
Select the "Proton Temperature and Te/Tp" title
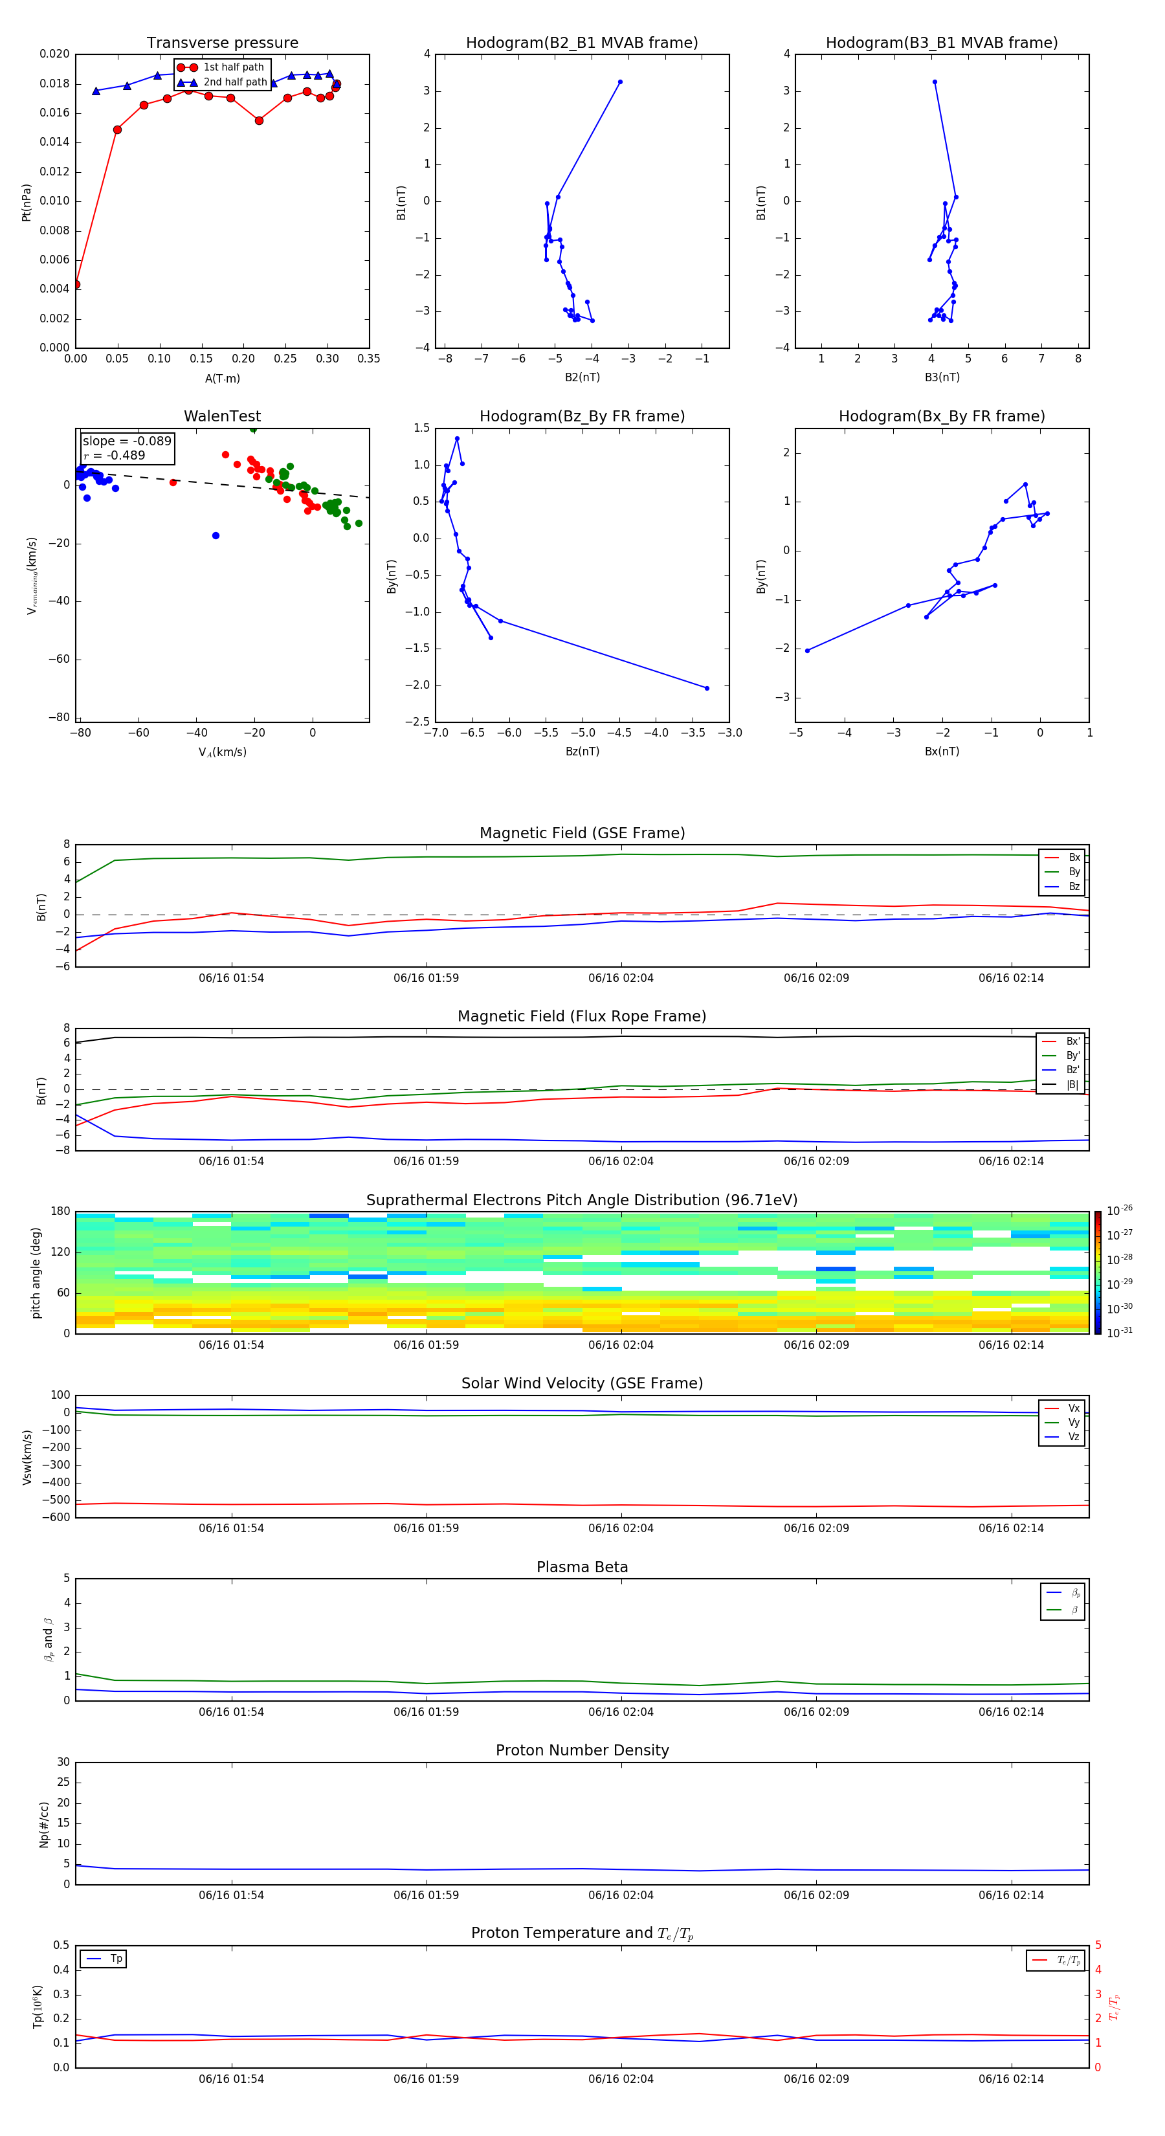582,1933
